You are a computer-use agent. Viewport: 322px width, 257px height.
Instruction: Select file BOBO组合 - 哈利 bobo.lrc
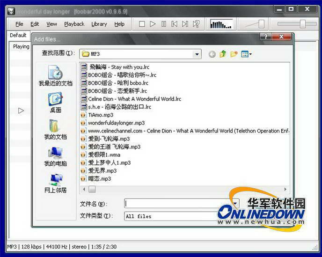(x=115, y=83)
